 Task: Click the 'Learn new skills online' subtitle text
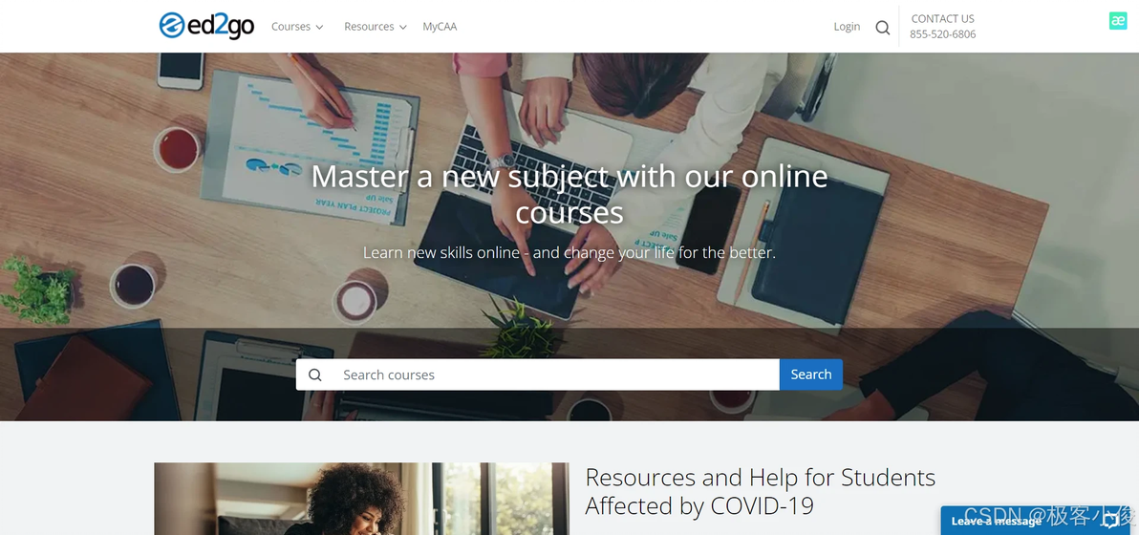(x=569, y=252)
